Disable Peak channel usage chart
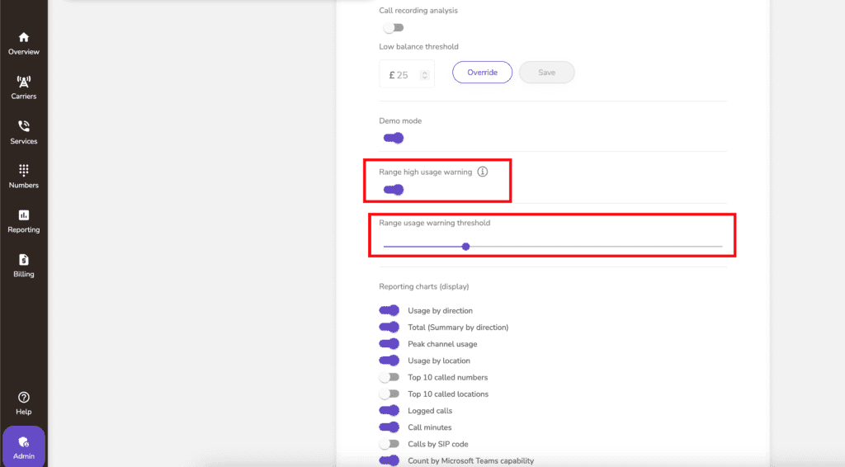 [x=389, y=344]
